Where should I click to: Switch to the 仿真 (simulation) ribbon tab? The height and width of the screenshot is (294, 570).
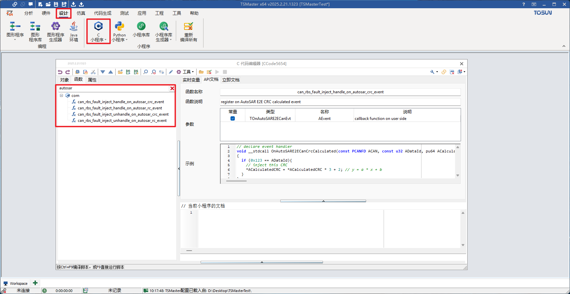pos(81,13)
